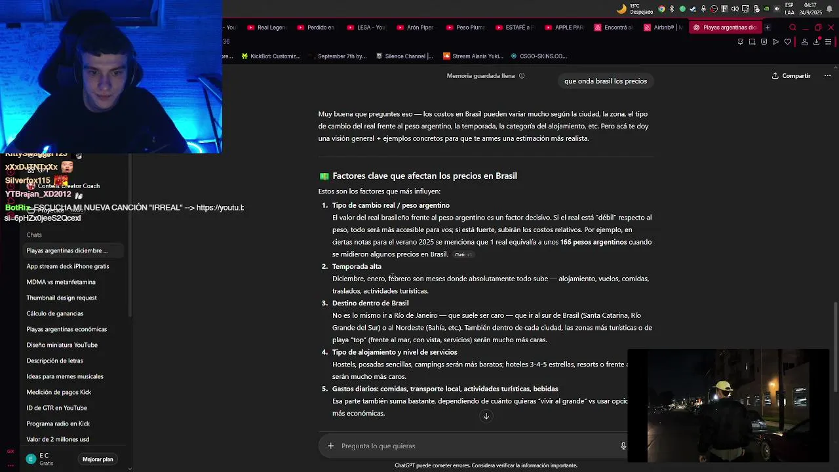
Task: Open a new browser tab with plus icon
Action: coord(767,28)
